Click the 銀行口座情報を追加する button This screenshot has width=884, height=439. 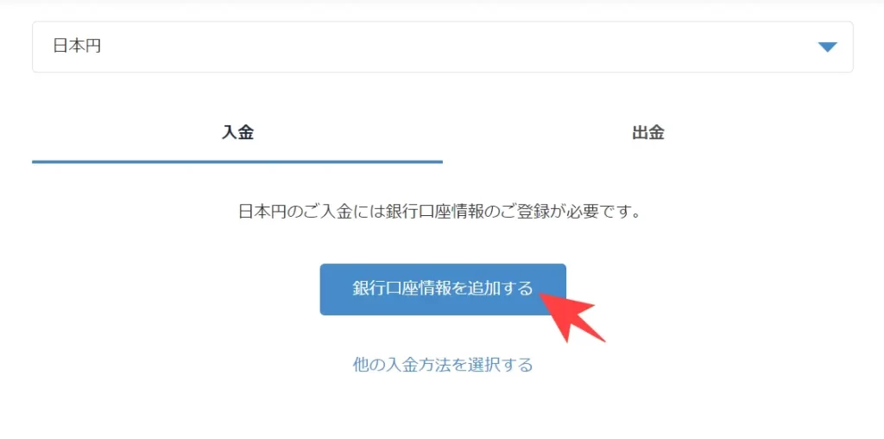click(x=443, y=289)
